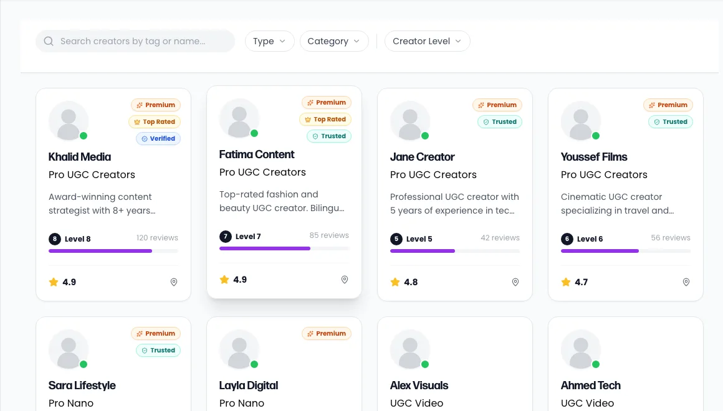Click Level 6 number badge icon
This screenshot has width=723, height=411.
[x=567, y=239]
